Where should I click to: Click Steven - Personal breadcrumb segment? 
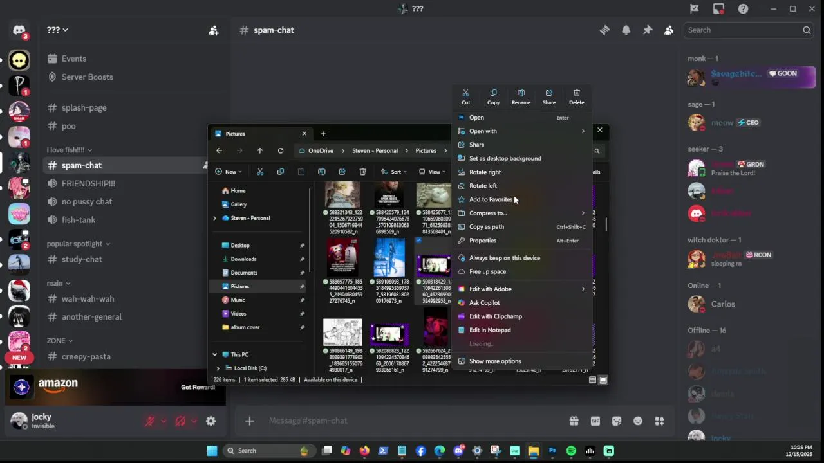tap(375, 150)
